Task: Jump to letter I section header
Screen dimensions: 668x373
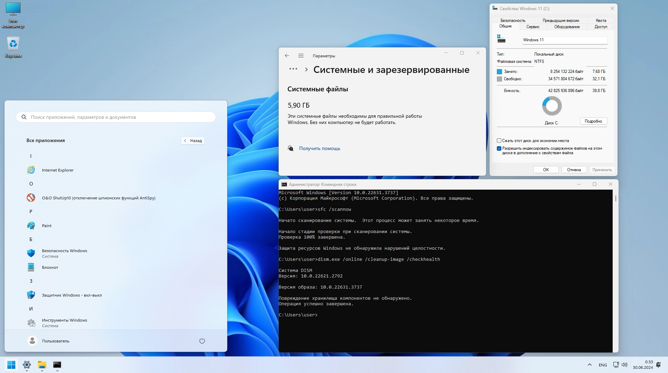Action: point(31,156)
